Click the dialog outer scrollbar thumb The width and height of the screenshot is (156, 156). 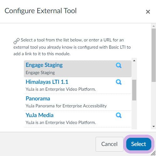tap(153, 55)
